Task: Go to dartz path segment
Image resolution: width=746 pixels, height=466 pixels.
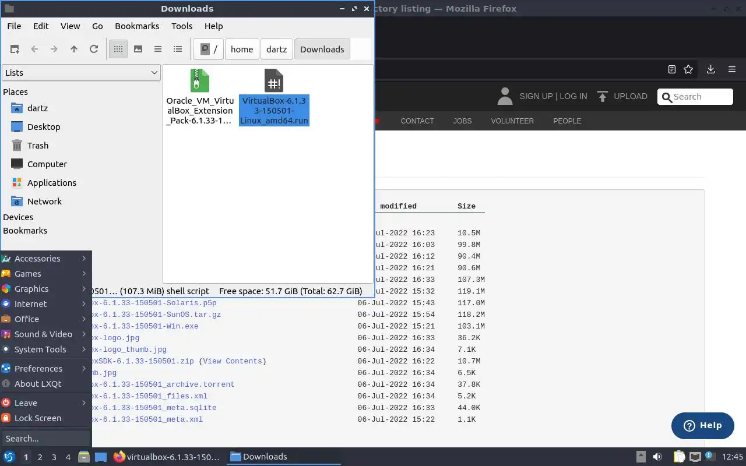Action: pos(277,50)
